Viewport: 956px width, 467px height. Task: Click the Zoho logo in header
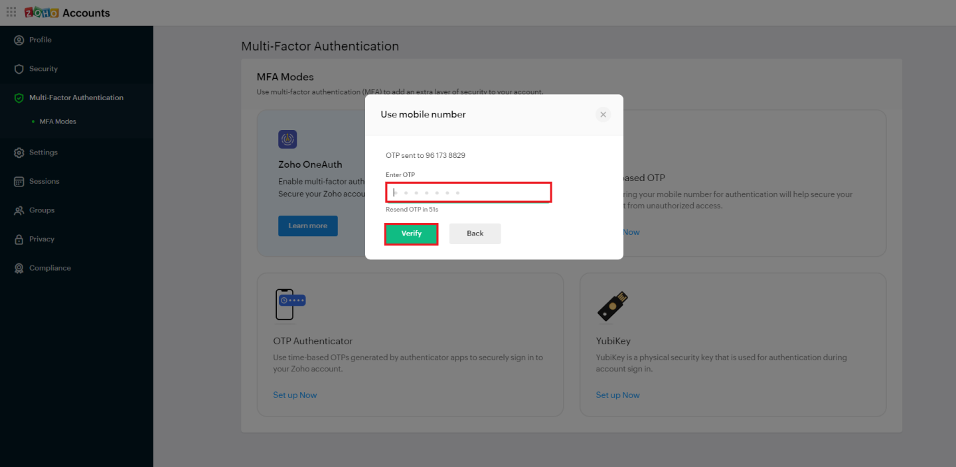[41, 13]
